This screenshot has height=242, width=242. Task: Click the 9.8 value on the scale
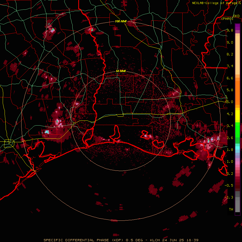(230, 30)
